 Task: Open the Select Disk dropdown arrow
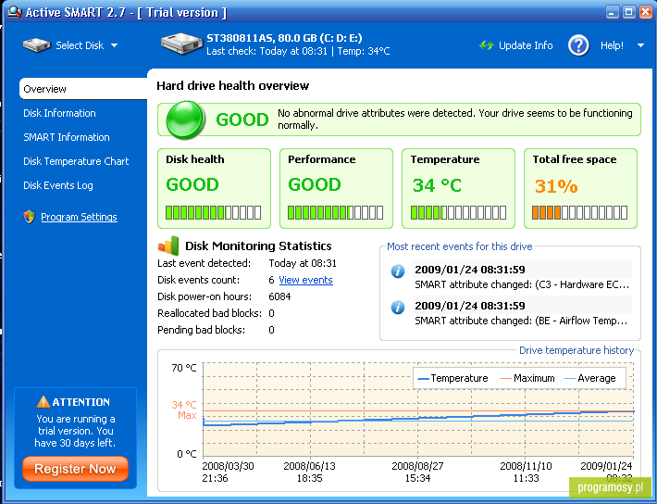click(x=115, y=45)
